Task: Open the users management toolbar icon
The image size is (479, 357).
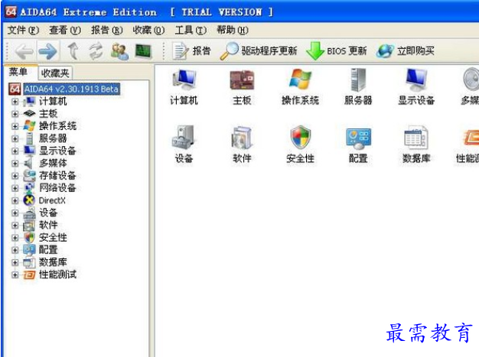Action: click(119, 51)
